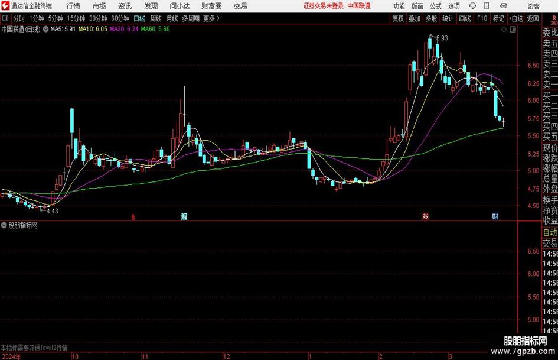Open 多周期 multi-period view
Screen dimensions: 558x360
[x=191, y=18]
